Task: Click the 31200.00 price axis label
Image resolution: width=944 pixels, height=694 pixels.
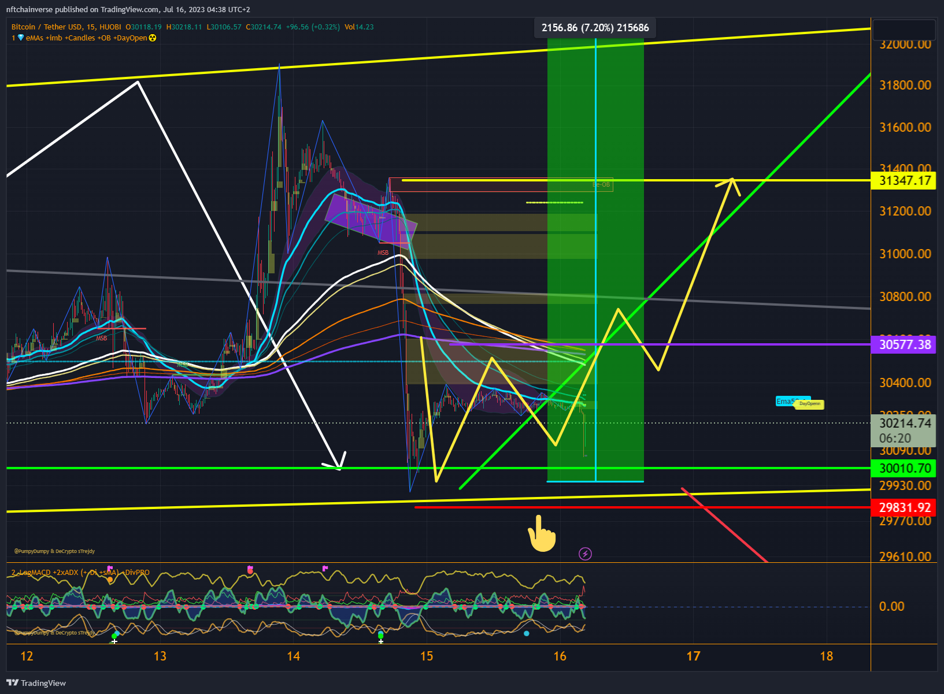Action: 905,211
